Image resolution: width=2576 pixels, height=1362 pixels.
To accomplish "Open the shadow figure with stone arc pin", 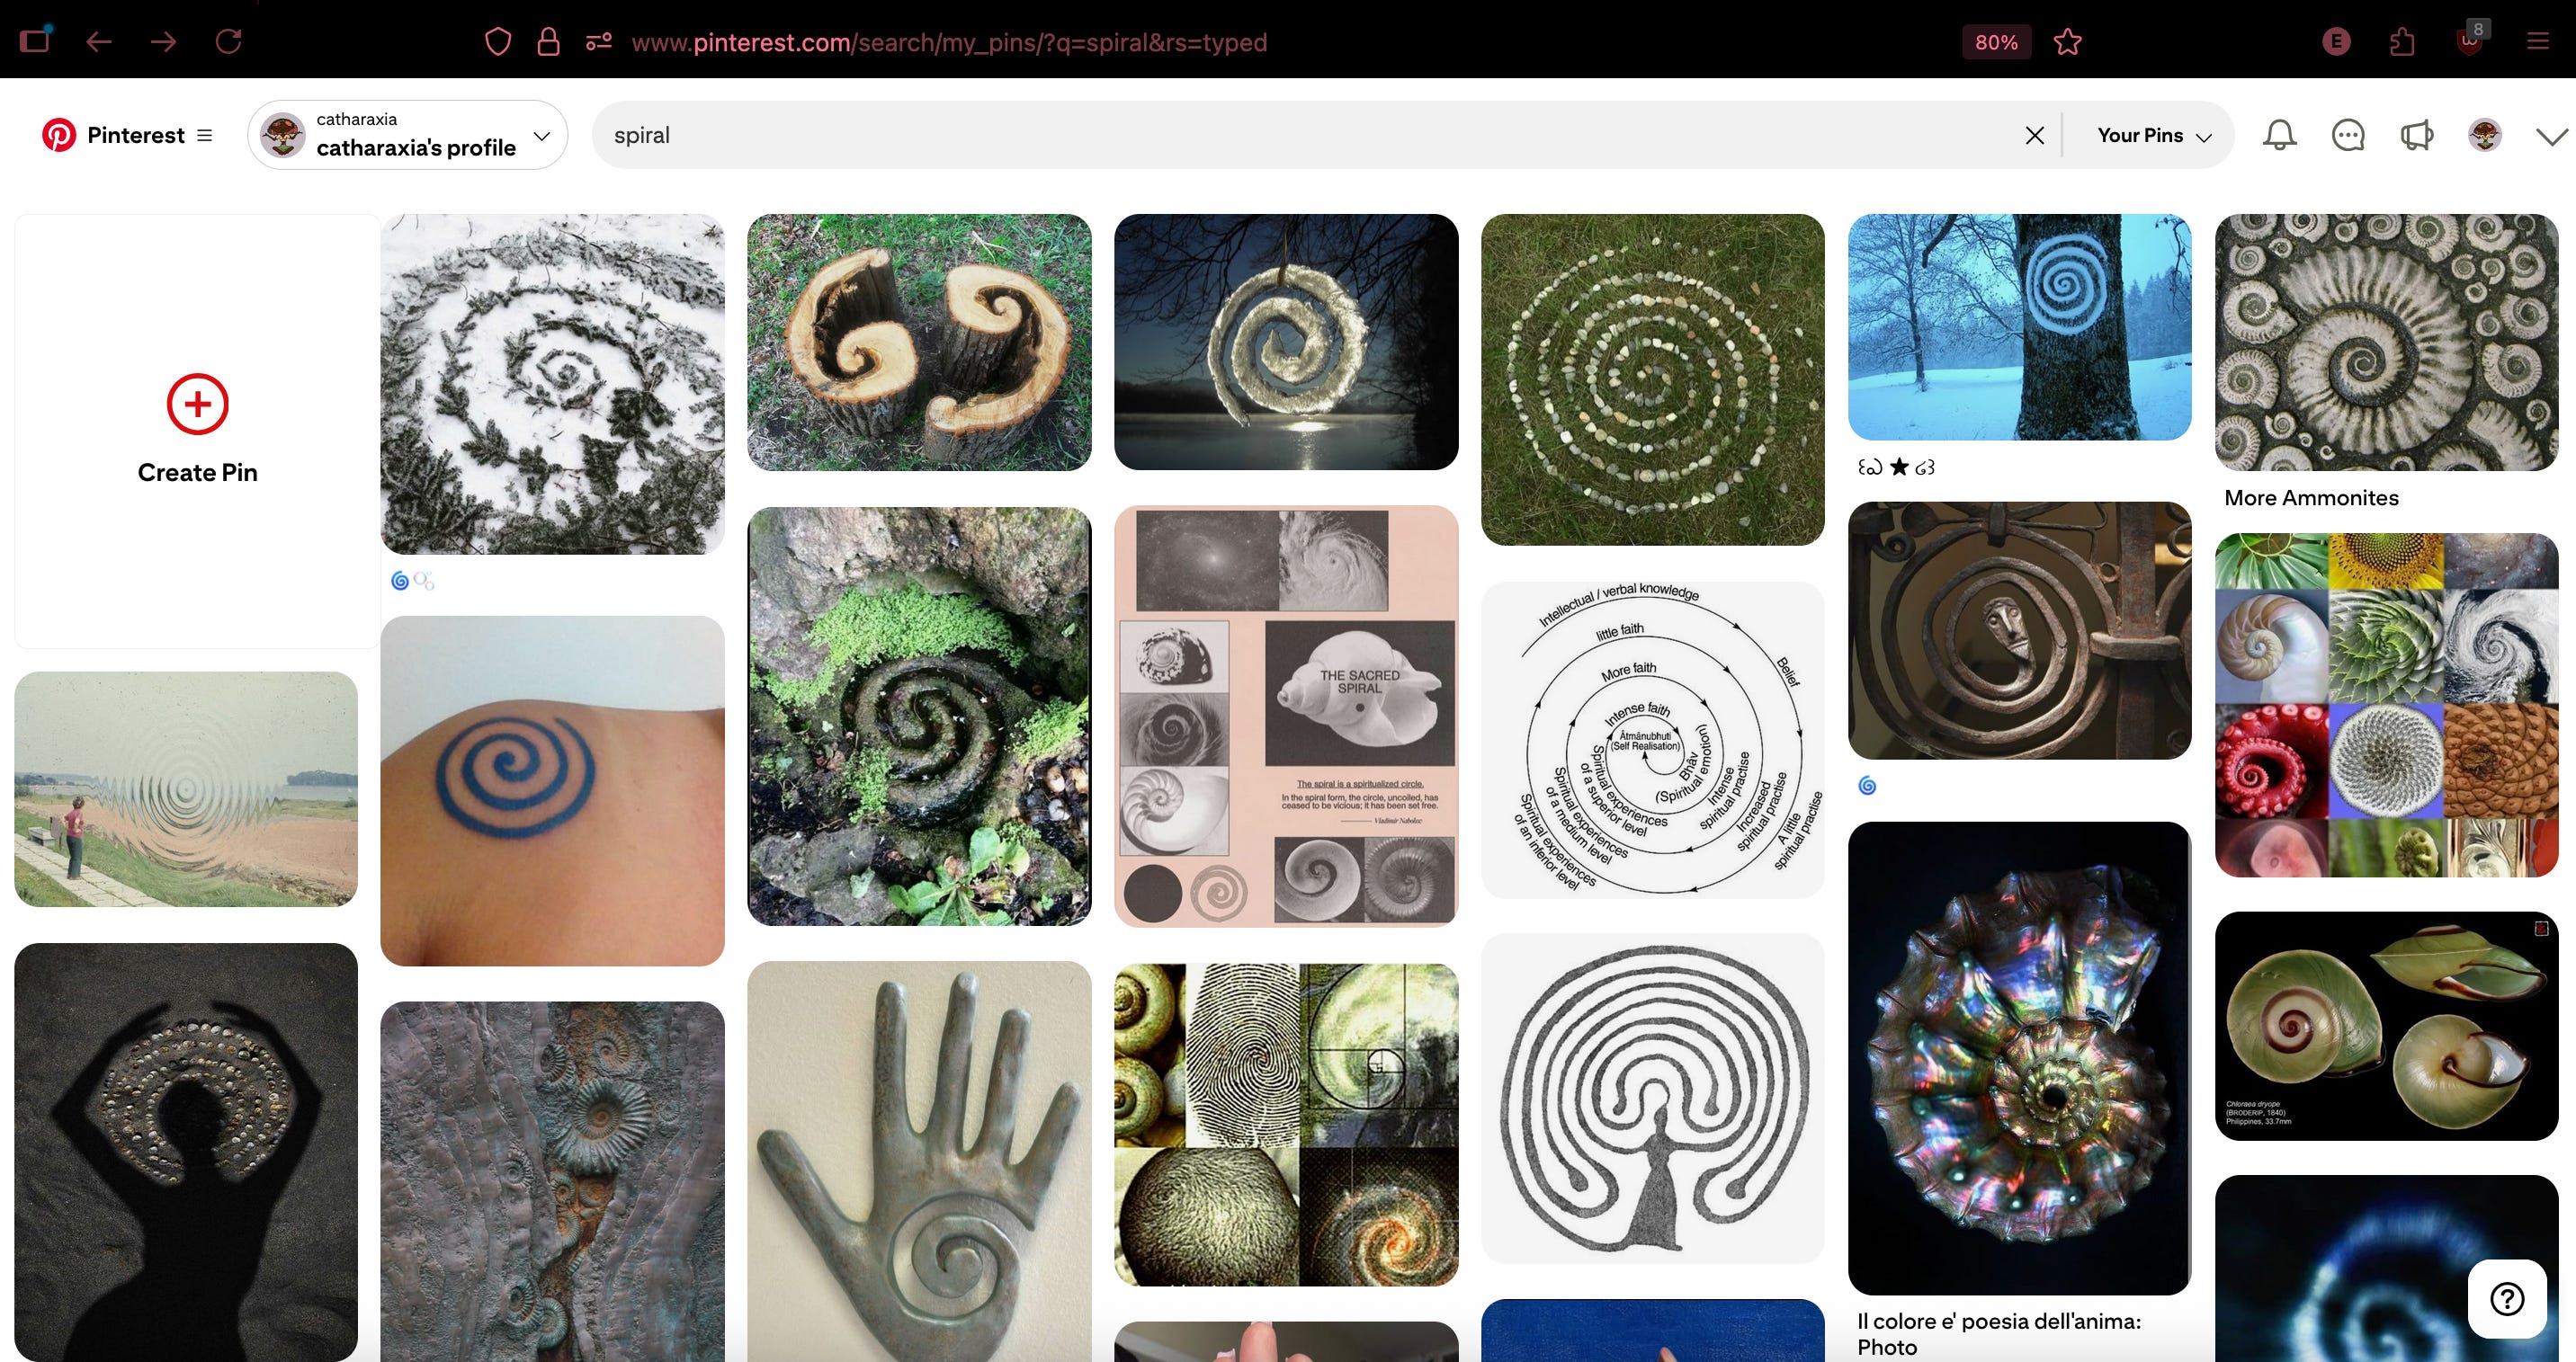I will 186,1151.
